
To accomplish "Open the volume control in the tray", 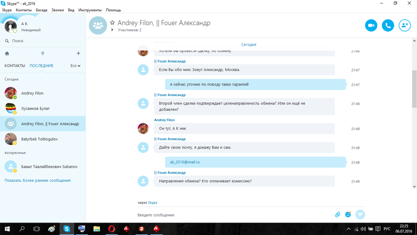I will [x=363, y=229].
